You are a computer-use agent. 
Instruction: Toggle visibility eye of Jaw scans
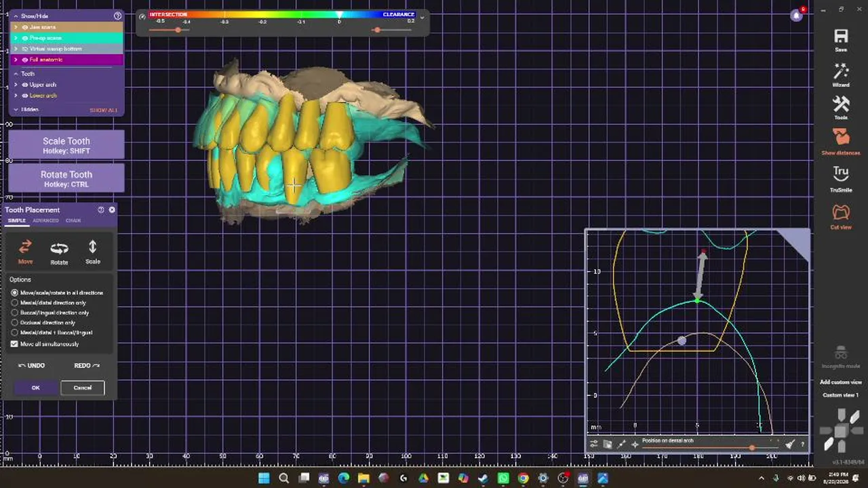pyautogui.click(x=25, y=27)
